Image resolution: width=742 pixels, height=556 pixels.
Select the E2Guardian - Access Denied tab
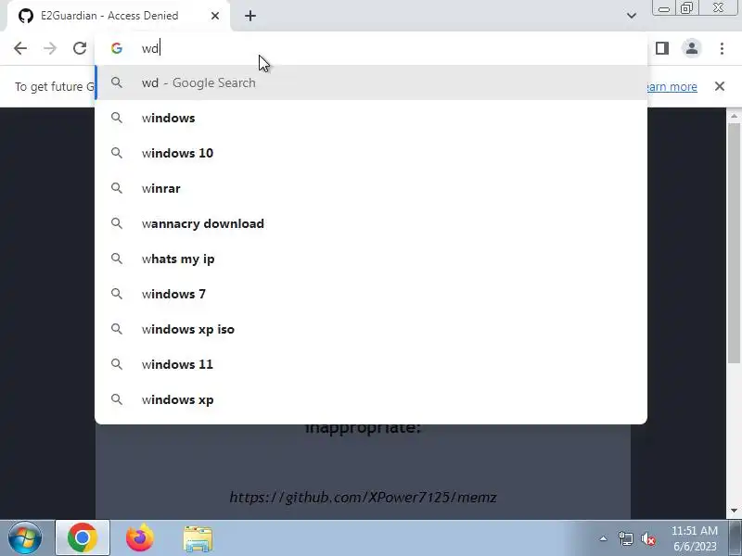coord(119,16)
